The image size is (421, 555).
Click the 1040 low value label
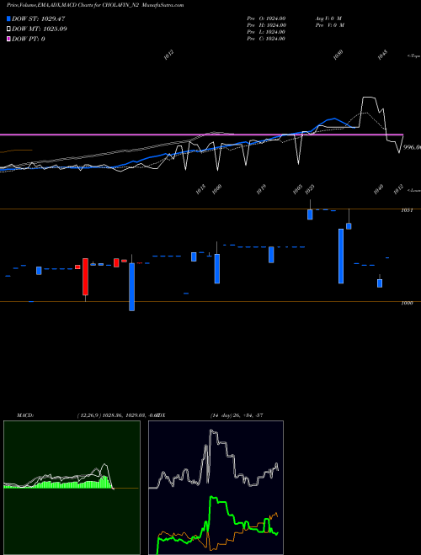(x=378, y=189)
